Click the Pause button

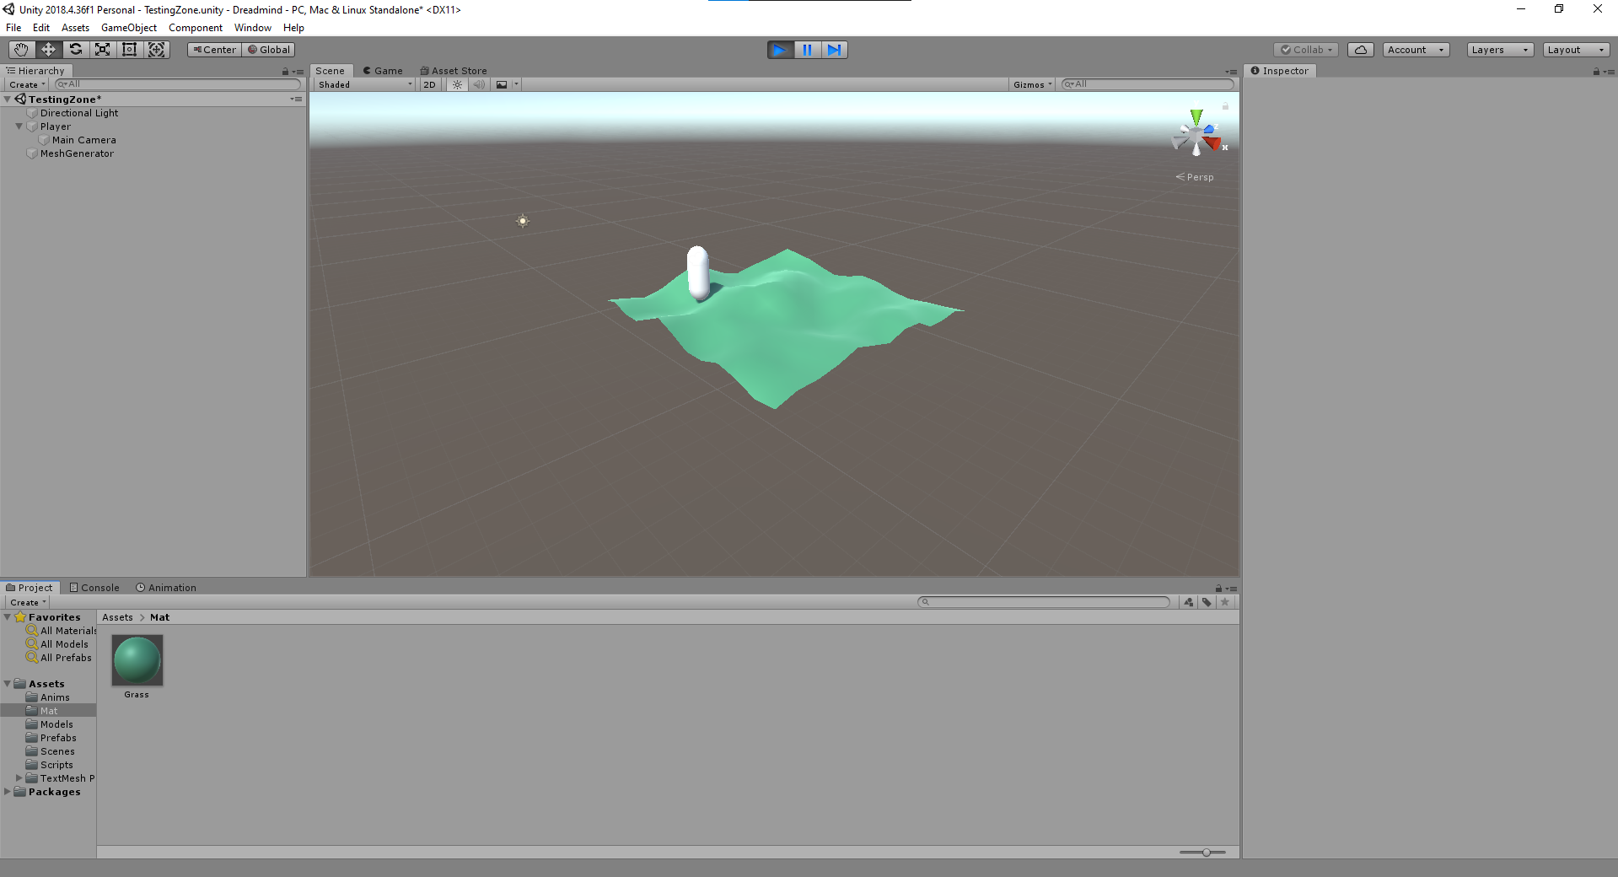coord(807,50)
